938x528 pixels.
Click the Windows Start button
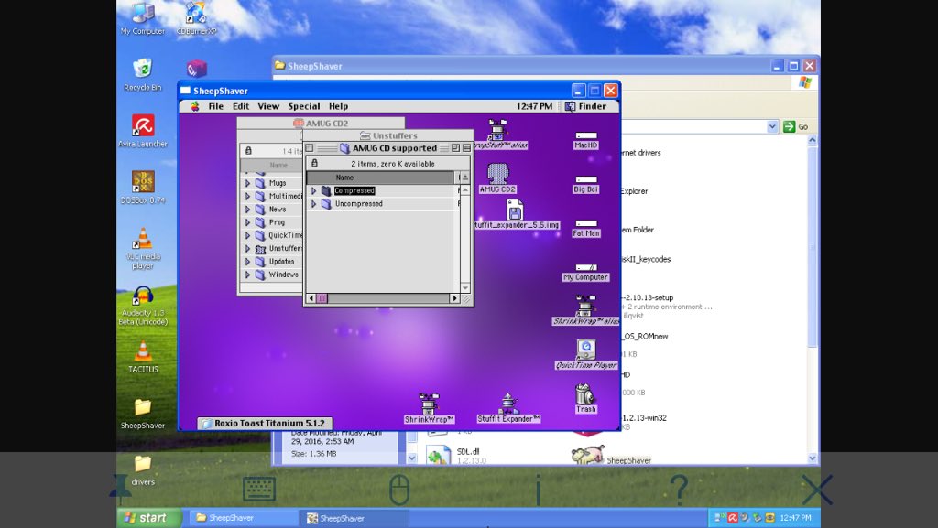pyautogui.click(x=149, y=518)
